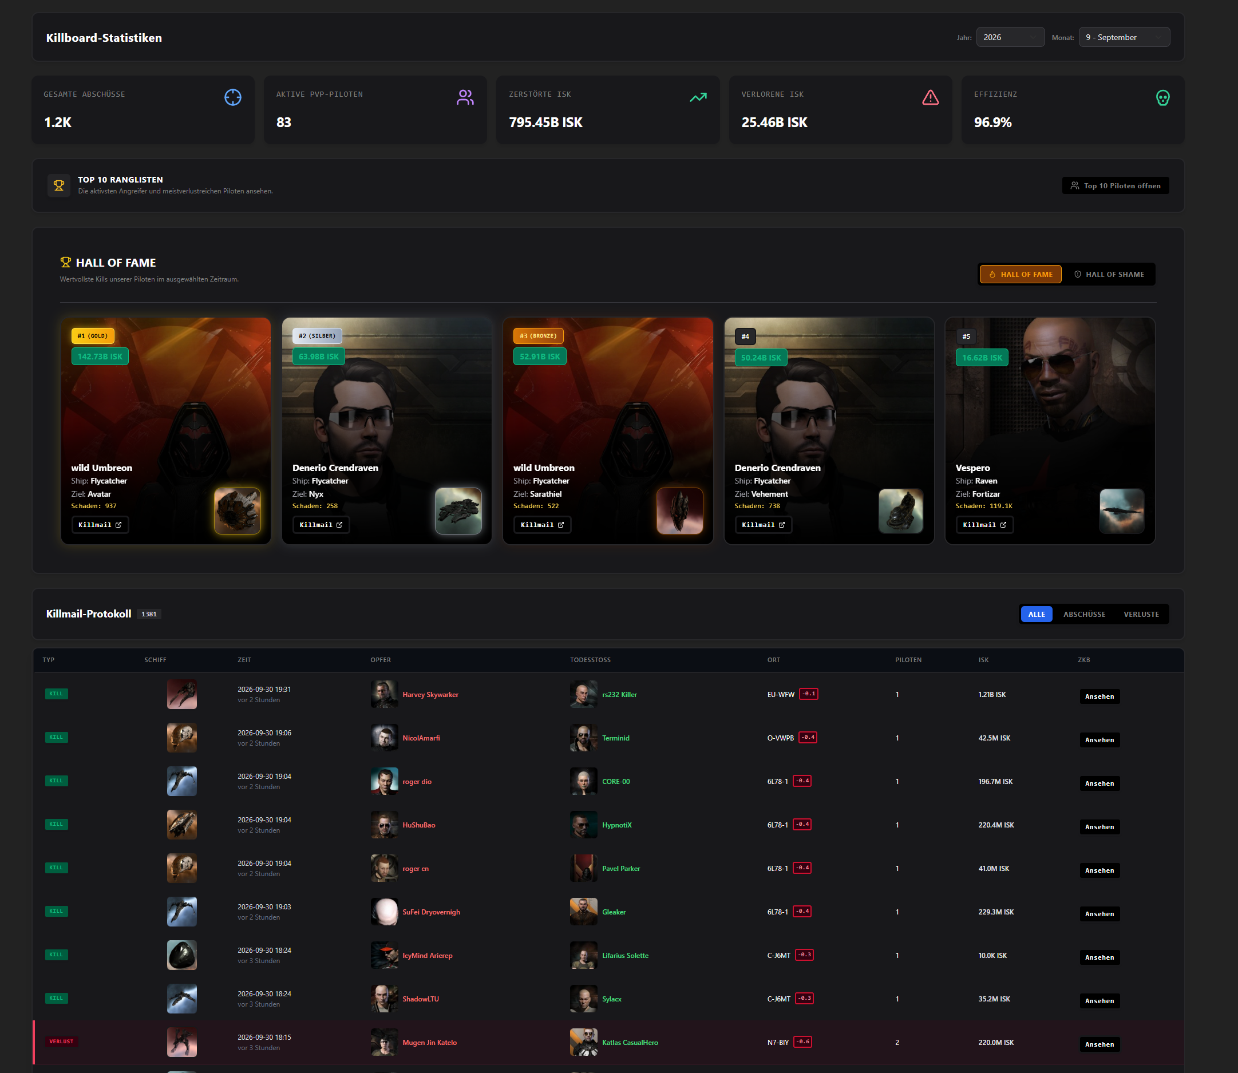Click the Nyx ship icon on silver card

point(458,511)
